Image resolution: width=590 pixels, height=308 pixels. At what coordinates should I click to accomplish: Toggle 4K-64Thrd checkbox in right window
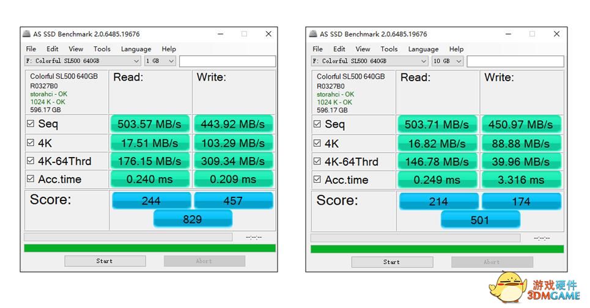click(317, 161)
